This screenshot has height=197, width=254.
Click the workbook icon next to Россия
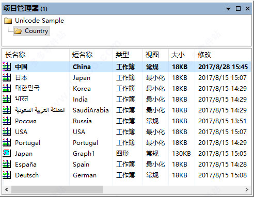(x=7, y=121)
